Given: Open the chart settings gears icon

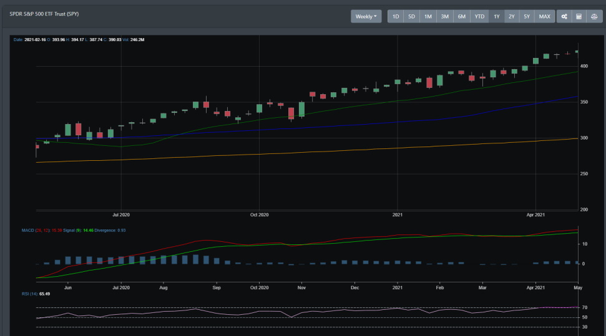Looking at the screenshot, I should (564, 17).
